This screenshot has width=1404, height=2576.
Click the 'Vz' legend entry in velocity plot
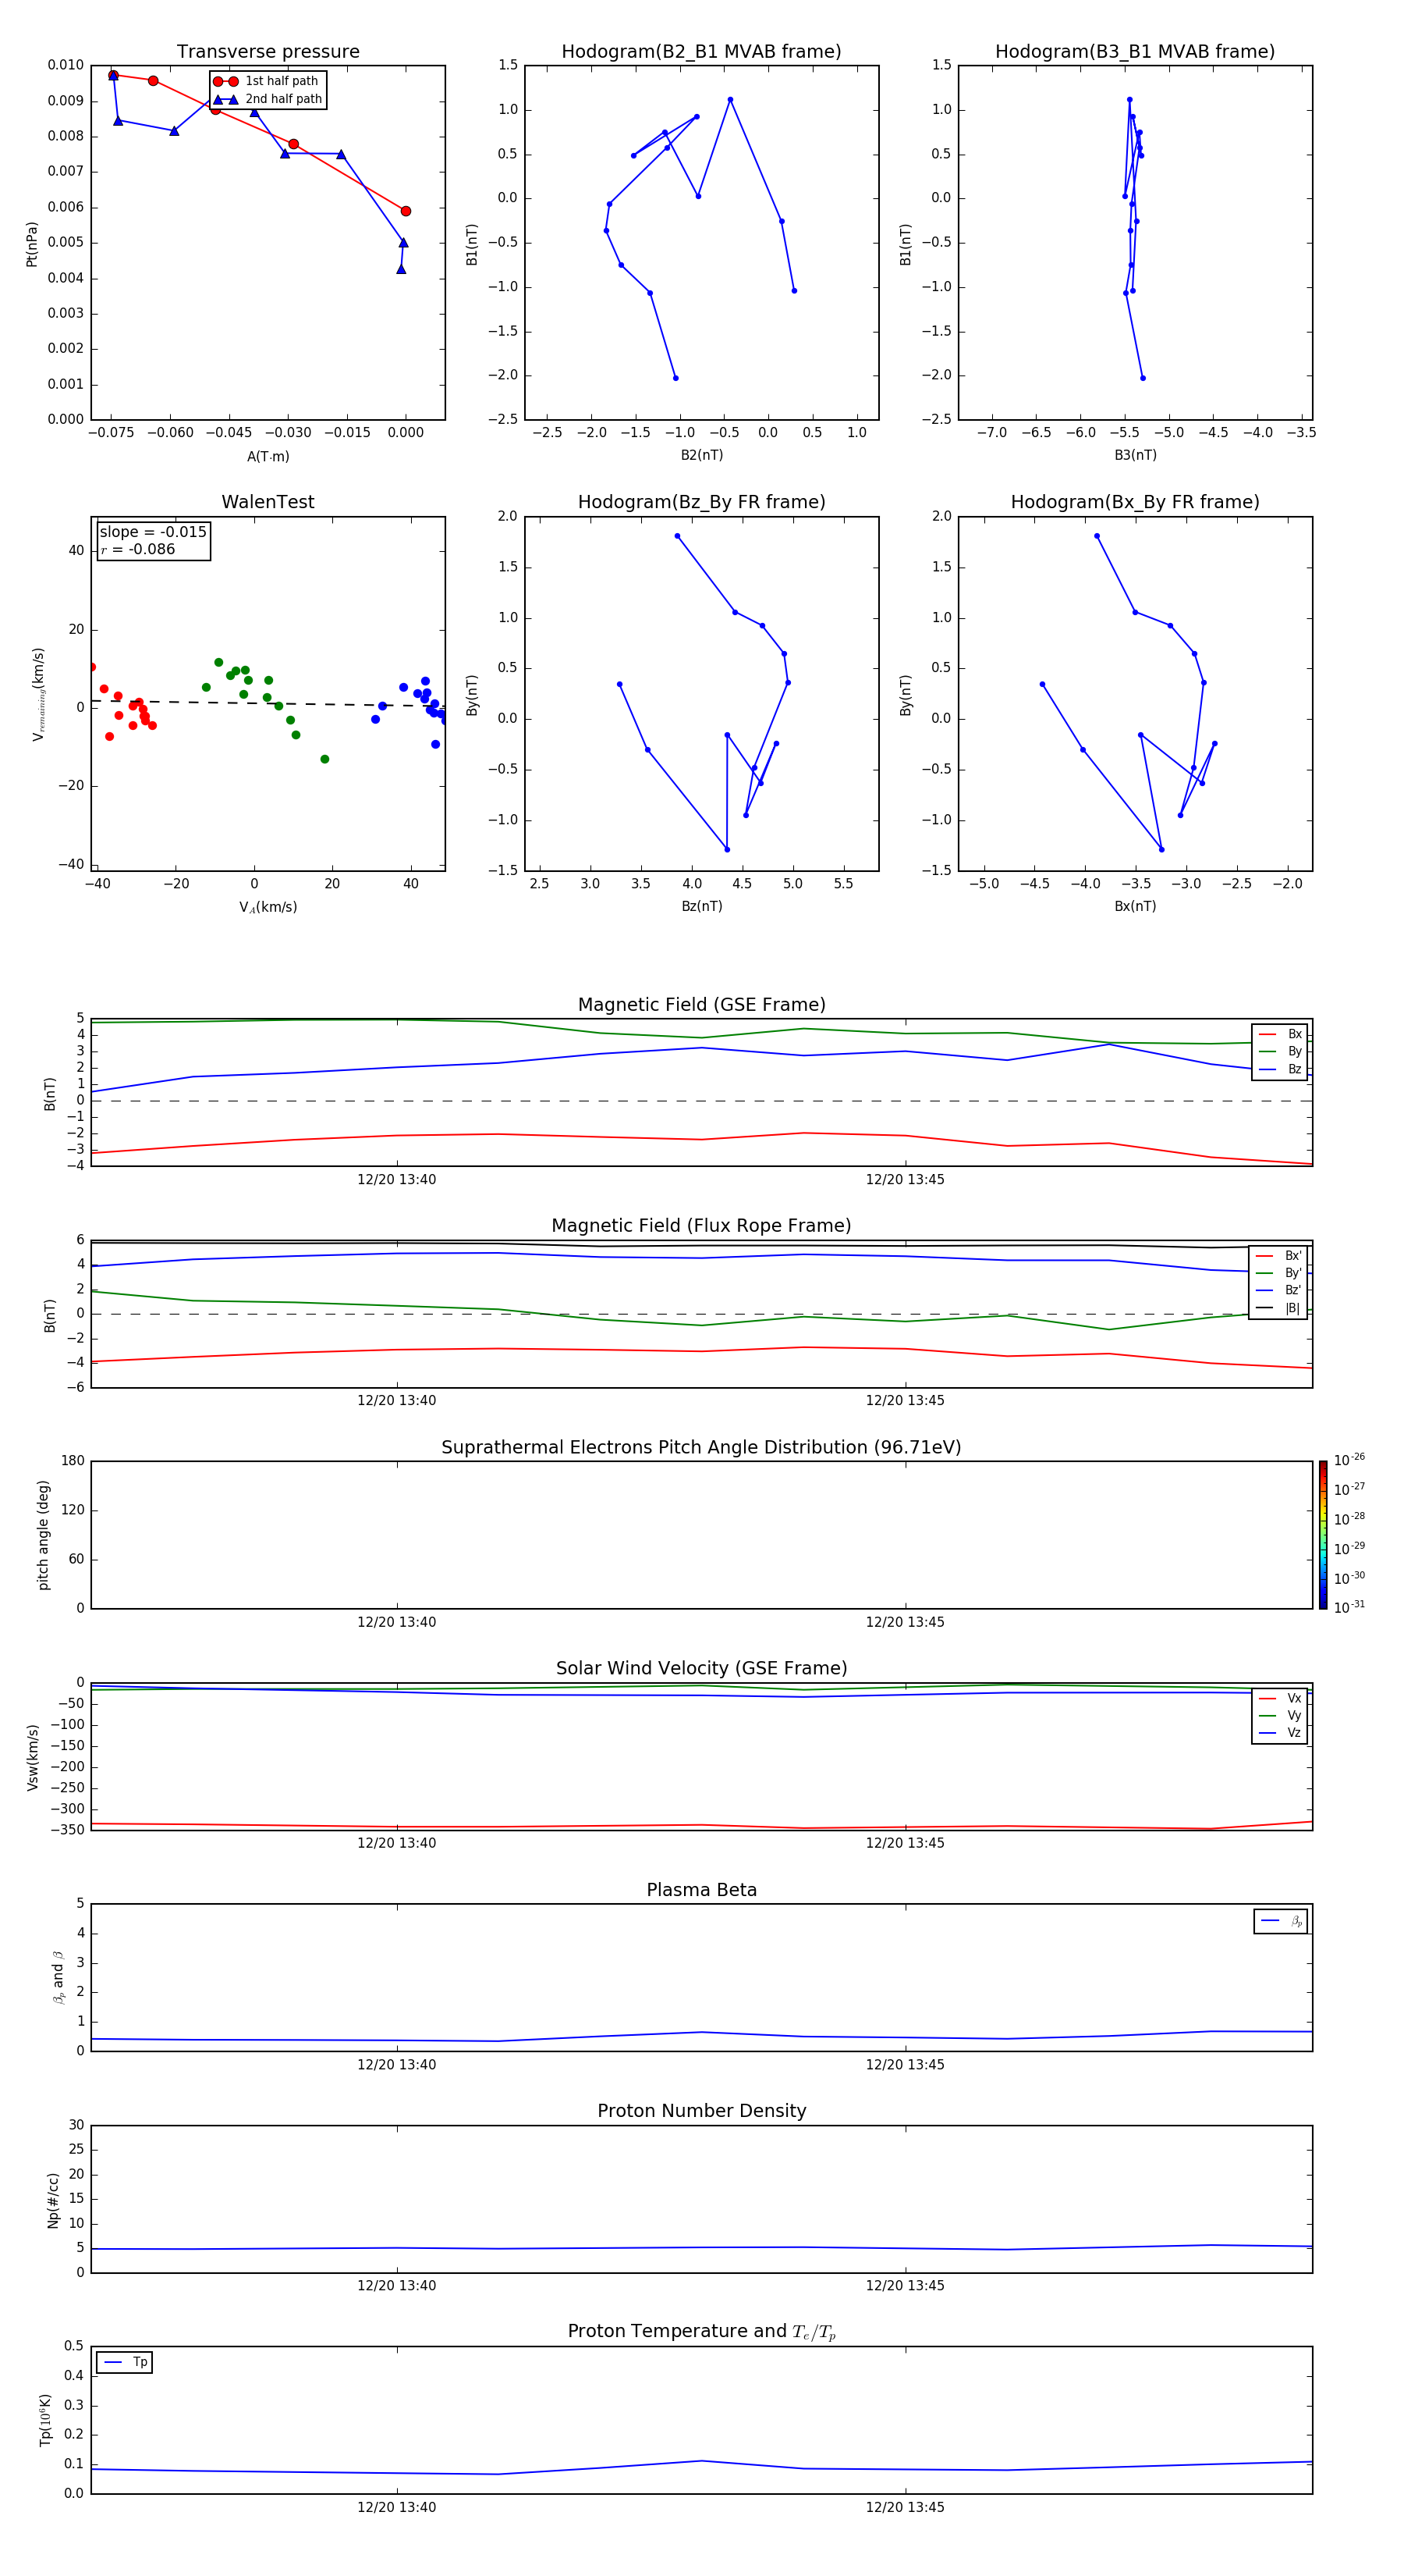tap(1280, 1732)
